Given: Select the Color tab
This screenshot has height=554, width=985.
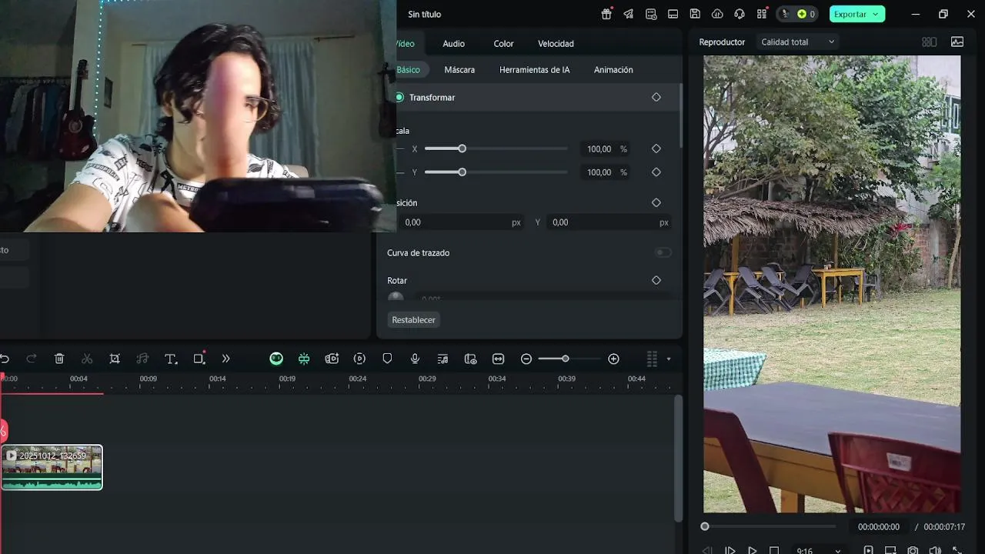Looking at the screenshot, I should click(x=503, y=44).
